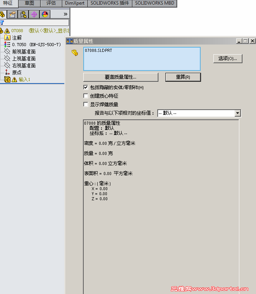Open the DimXpertManager crosshair tab icon
256x294 pixels.
pyautogui.click(x=34, y=14)
